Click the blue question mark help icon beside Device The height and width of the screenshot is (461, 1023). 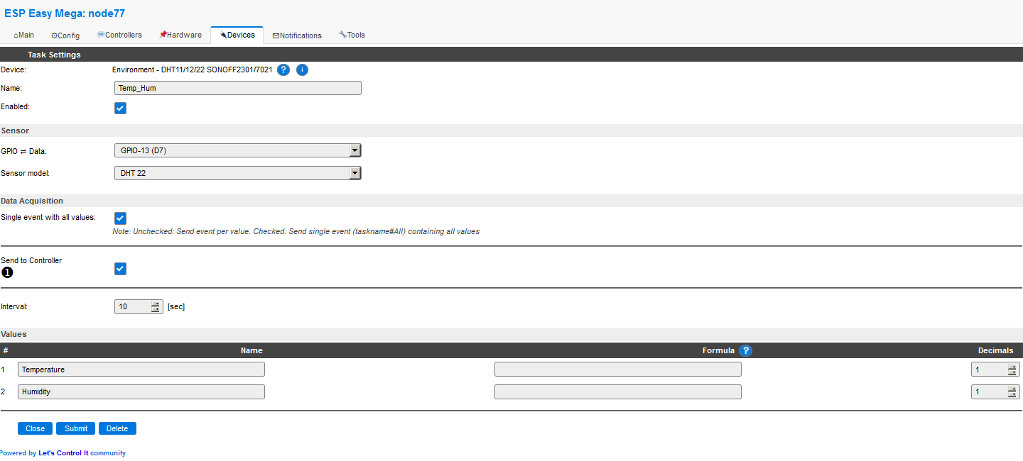[x=283, y=70]
